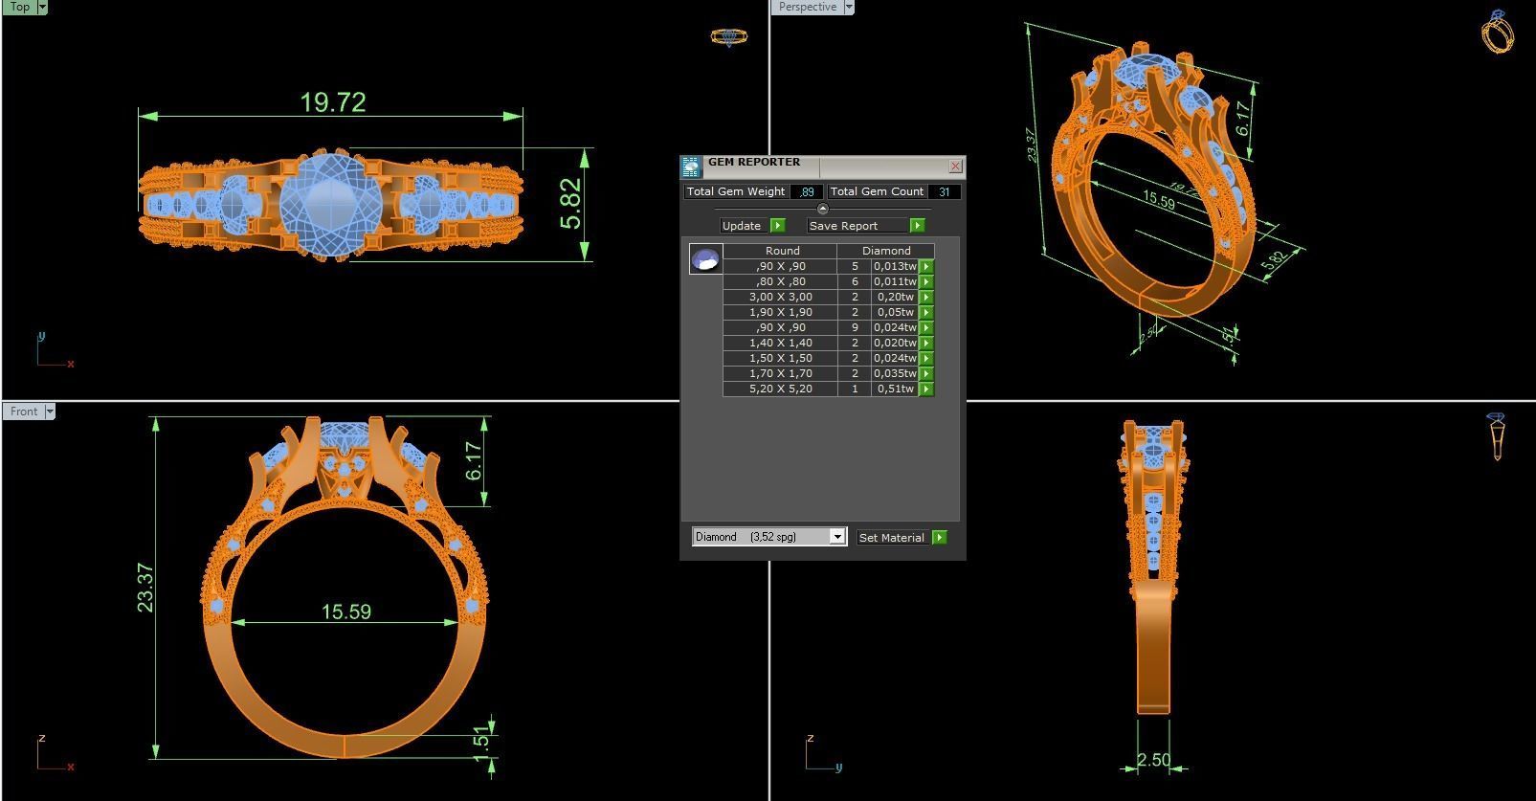Click the z-y axis indicator in side viewport
The height and width of the screenshot is (801, 1536).
823,753
